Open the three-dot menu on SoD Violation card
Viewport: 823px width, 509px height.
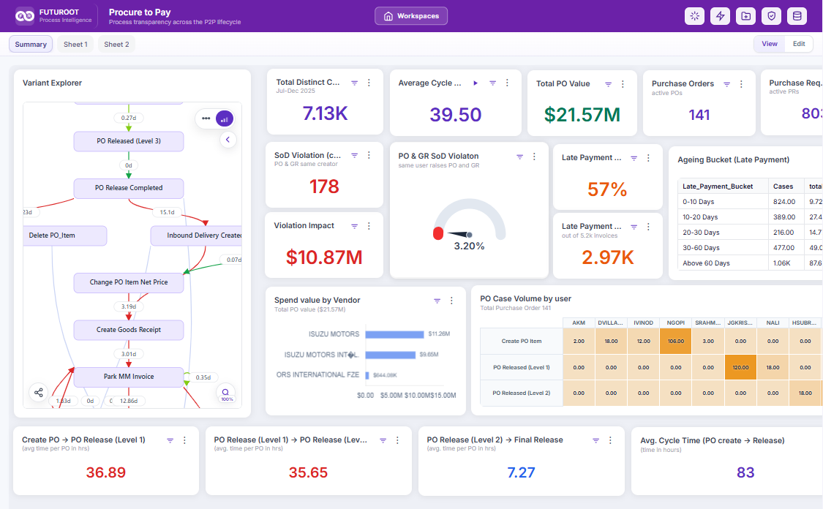[369, 155]
